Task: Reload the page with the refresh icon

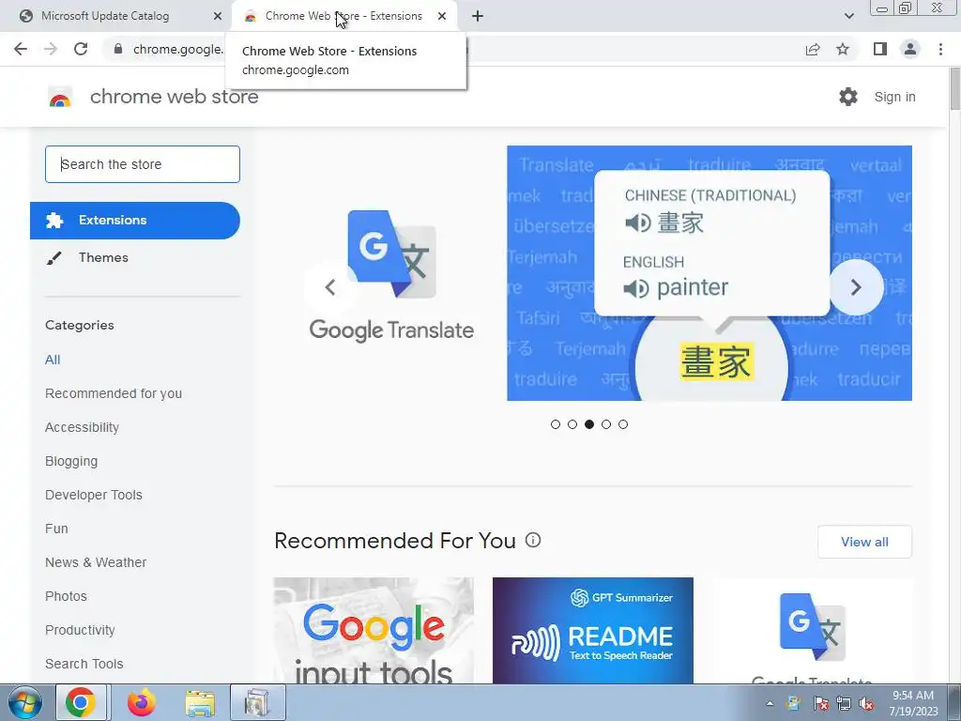Action: point(81,49)
